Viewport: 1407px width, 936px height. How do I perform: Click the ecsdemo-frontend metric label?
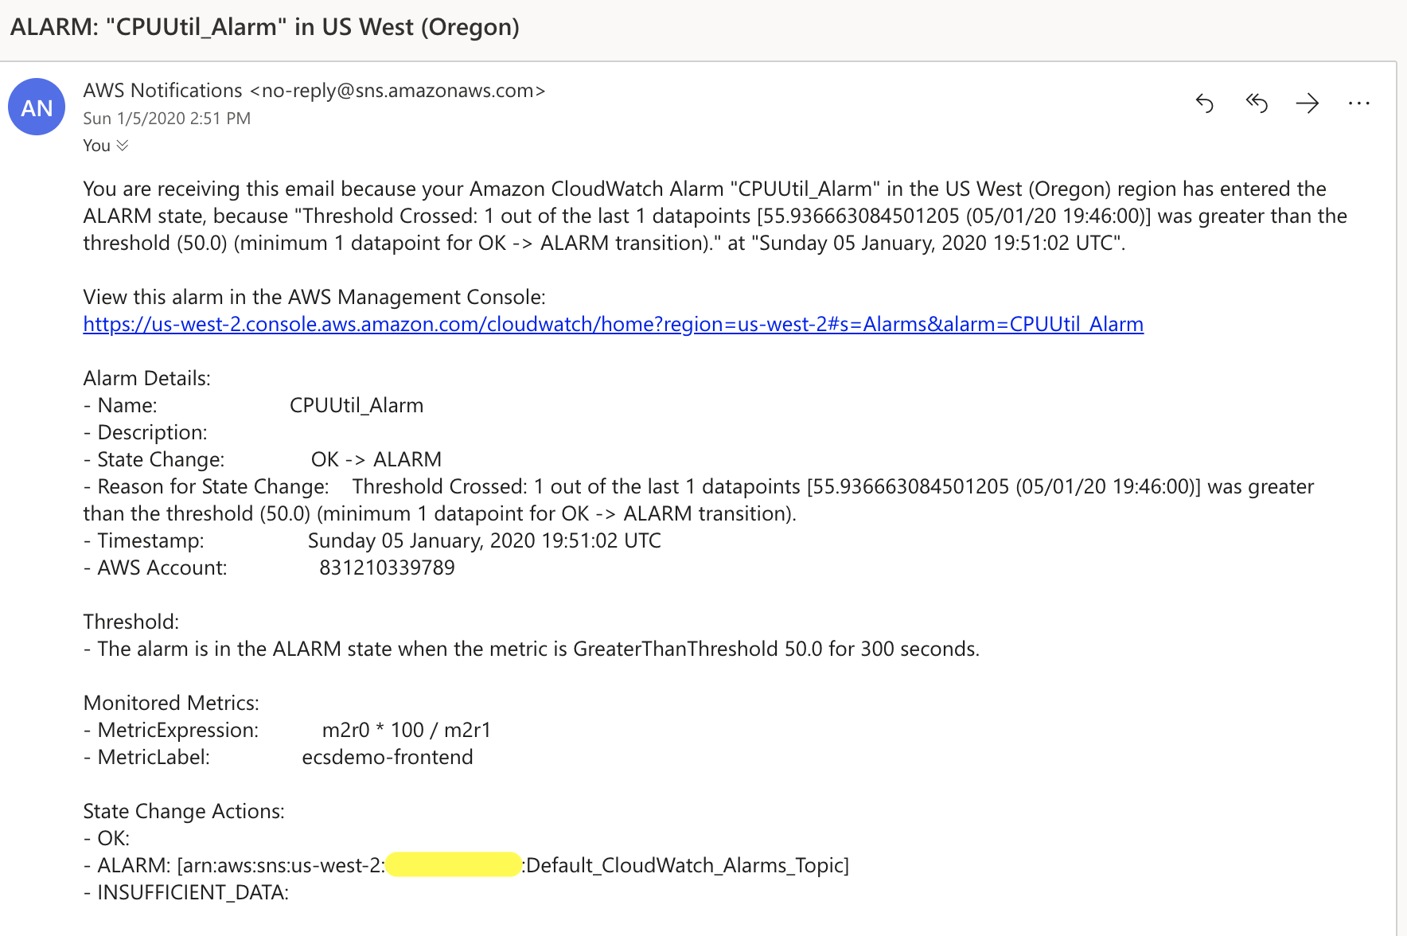[387, 758]
